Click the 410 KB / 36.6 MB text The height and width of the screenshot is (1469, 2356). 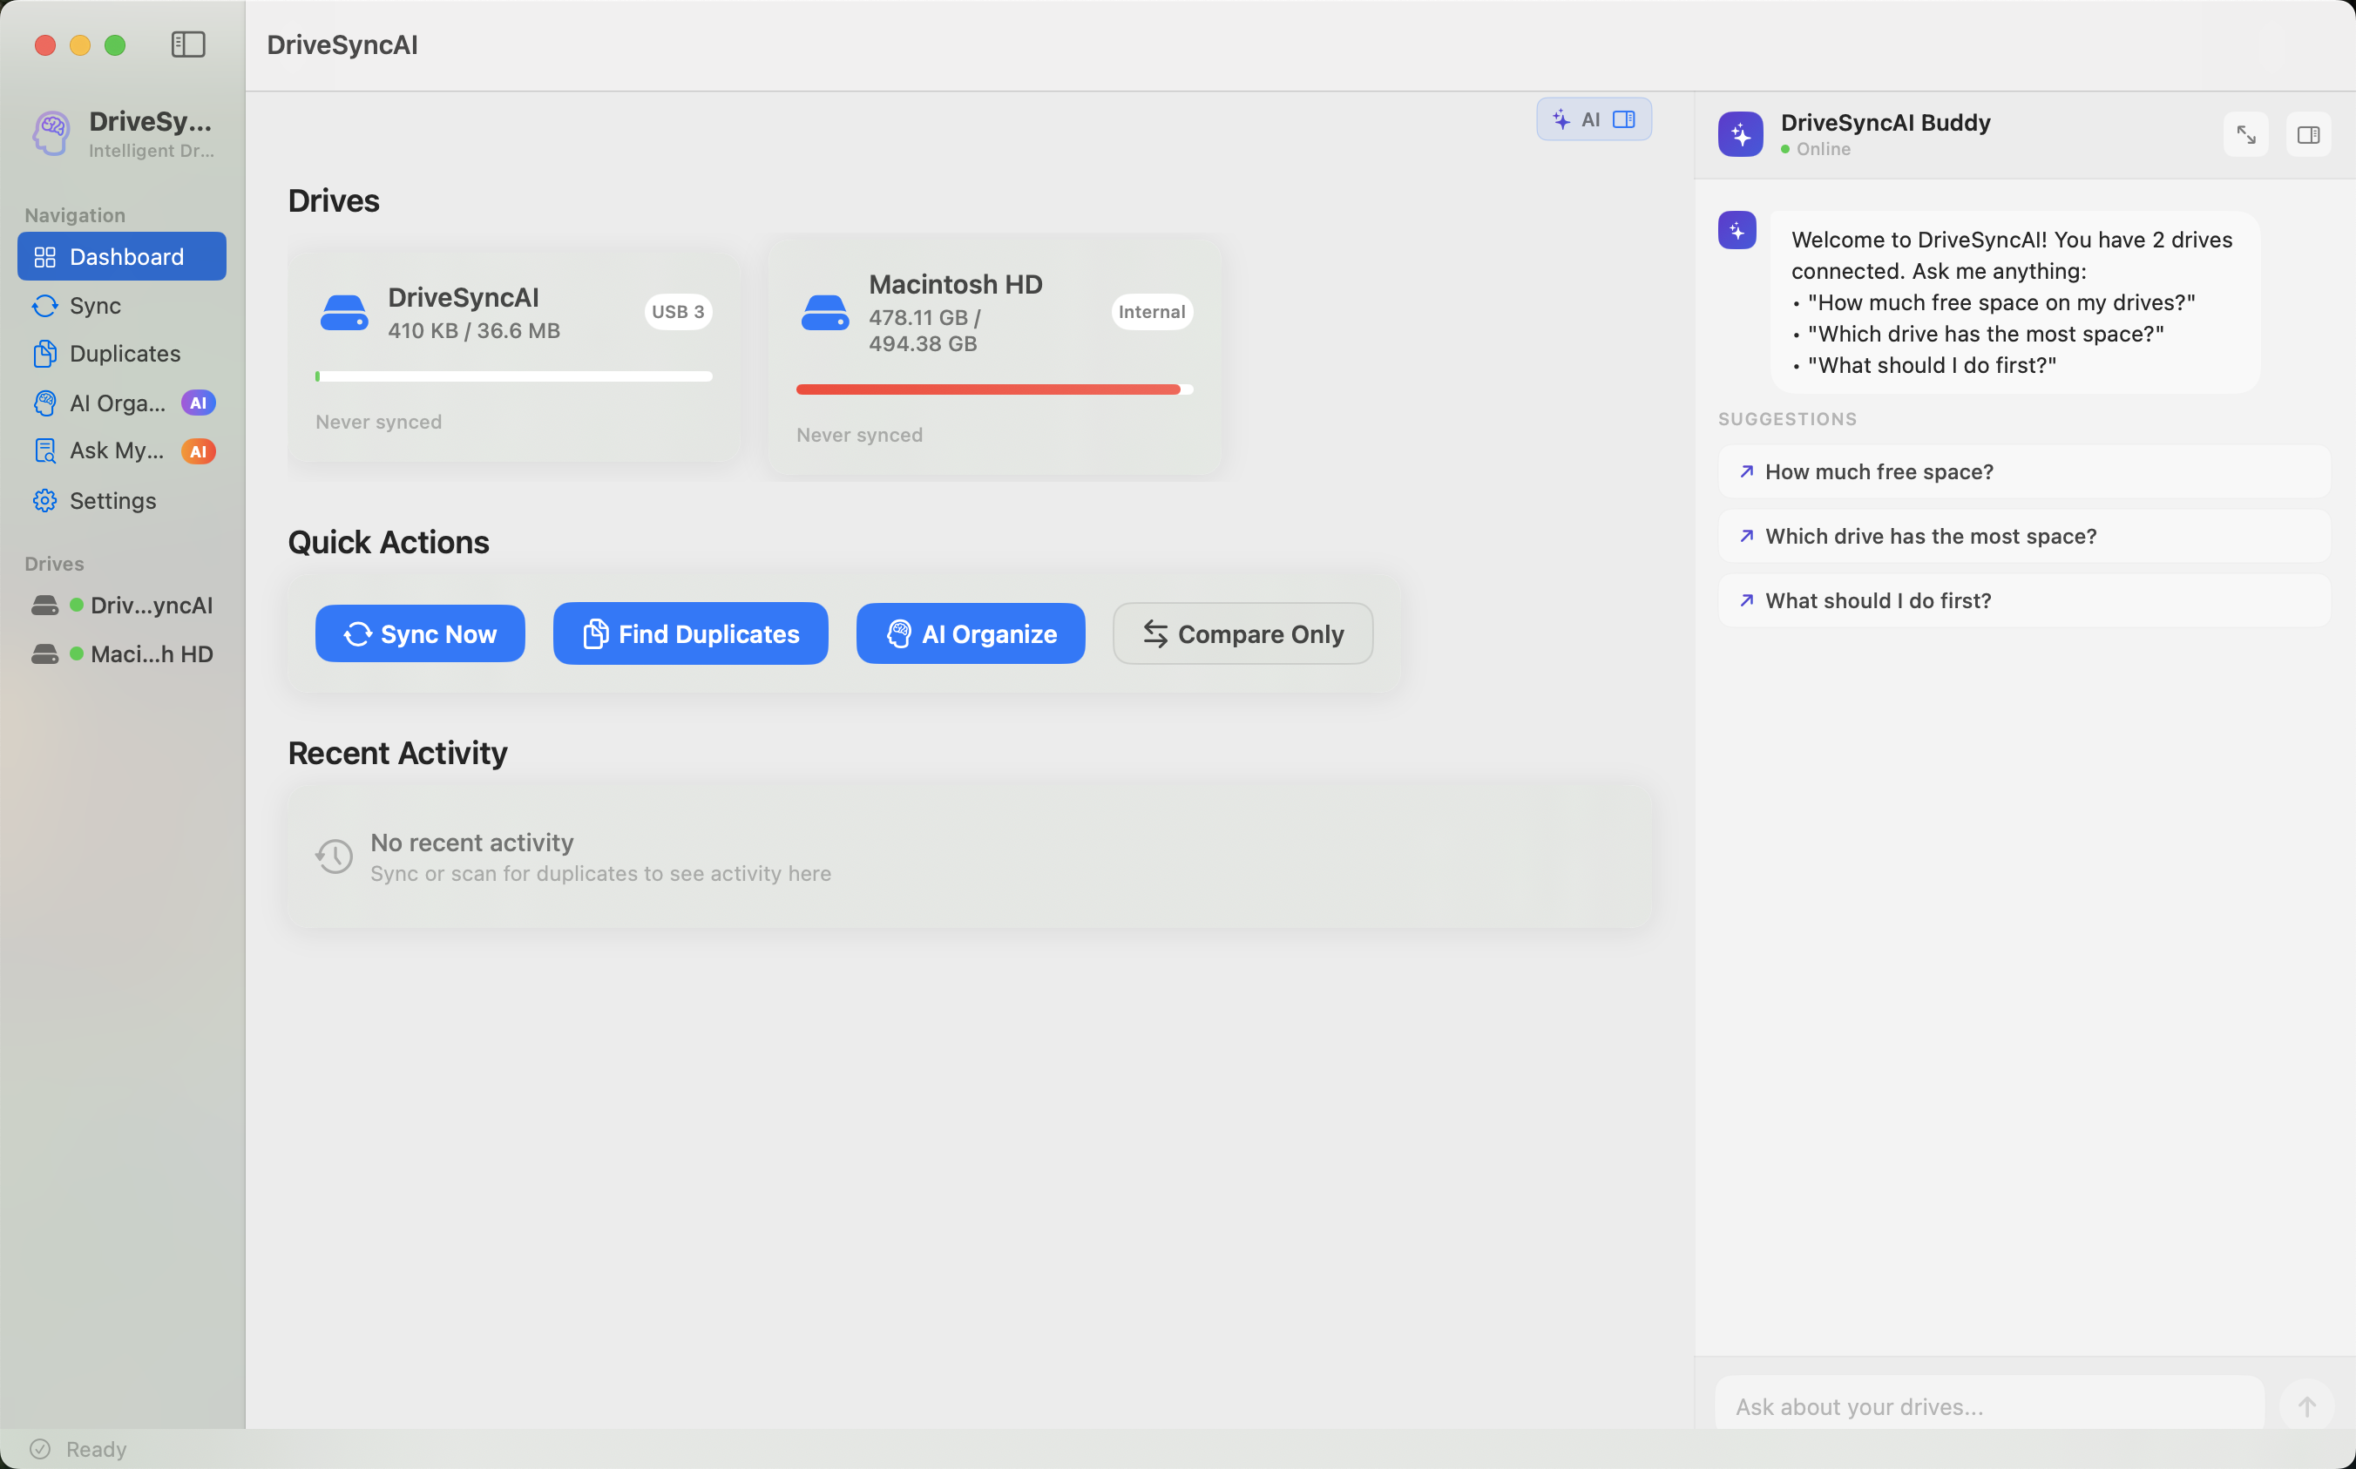[474, 330]
